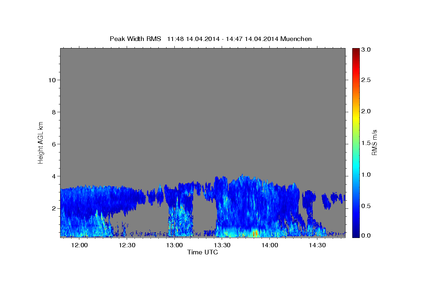427x285 pixels.
Task: Click the vertical RMS color bar
Action: [x=355, y=142]
